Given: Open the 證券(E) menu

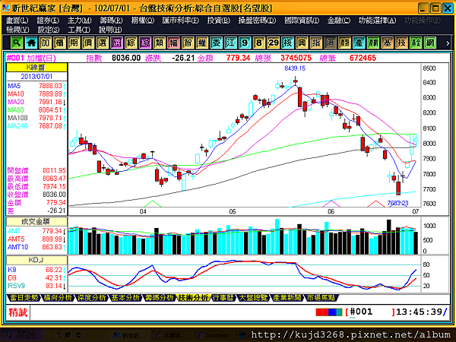Looking at the screenshot, I should tap(48, 21).
